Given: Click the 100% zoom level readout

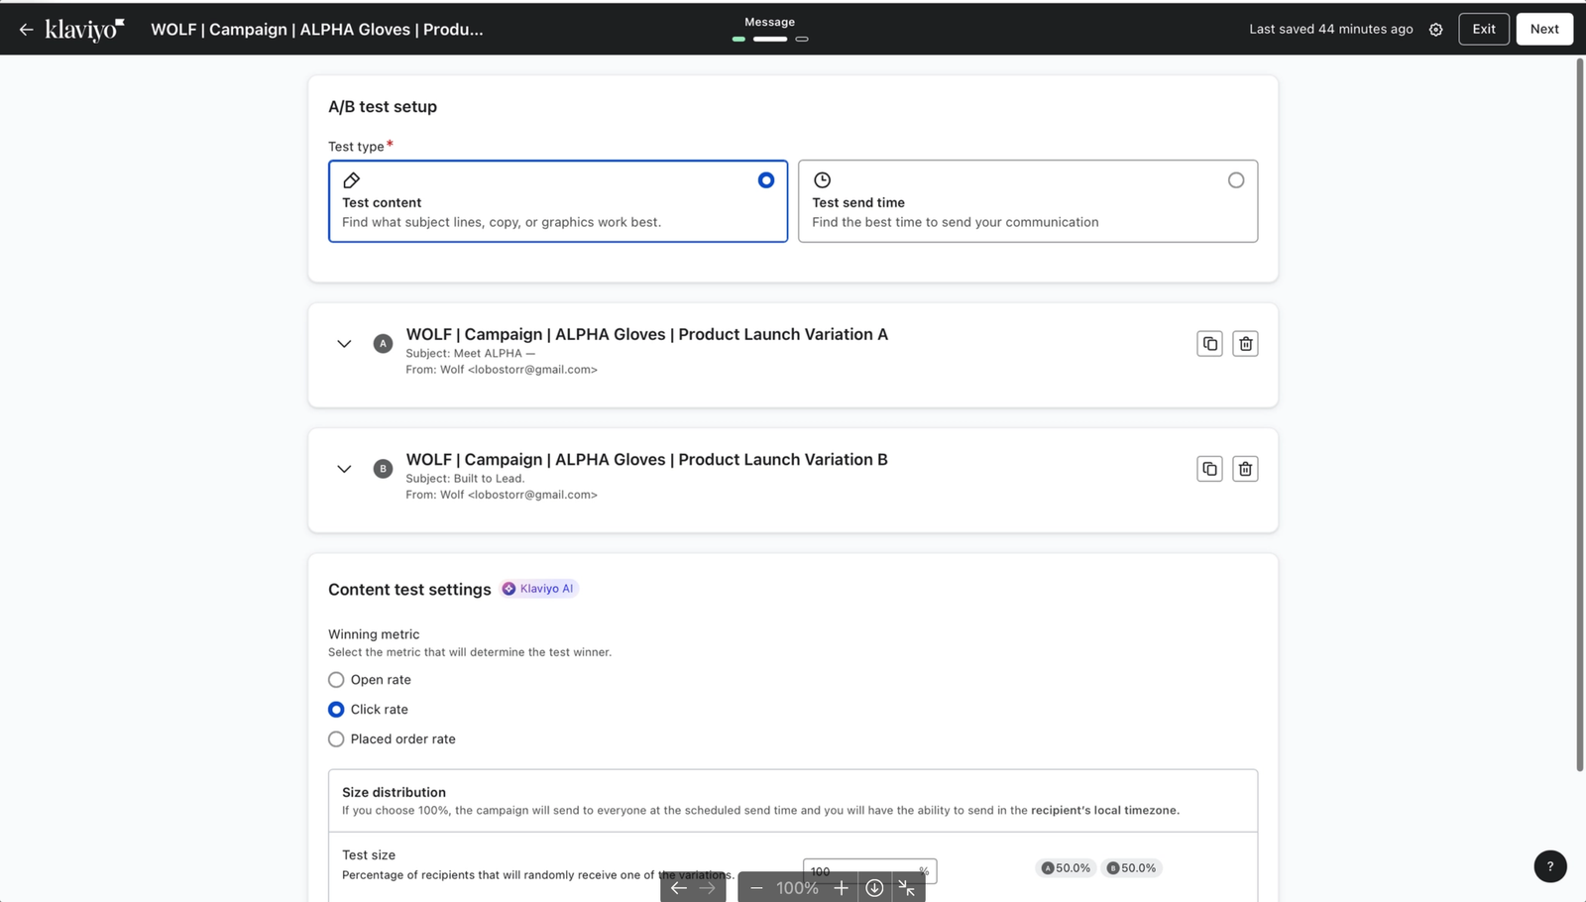Looking at the screenshot, I should 797,888.
